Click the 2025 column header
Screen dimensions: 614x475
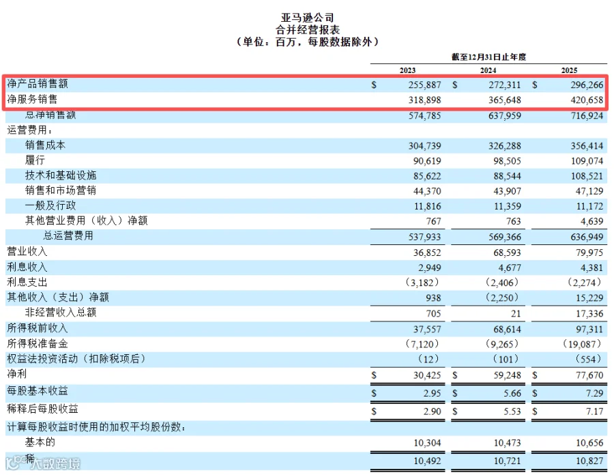coord(569,70)
